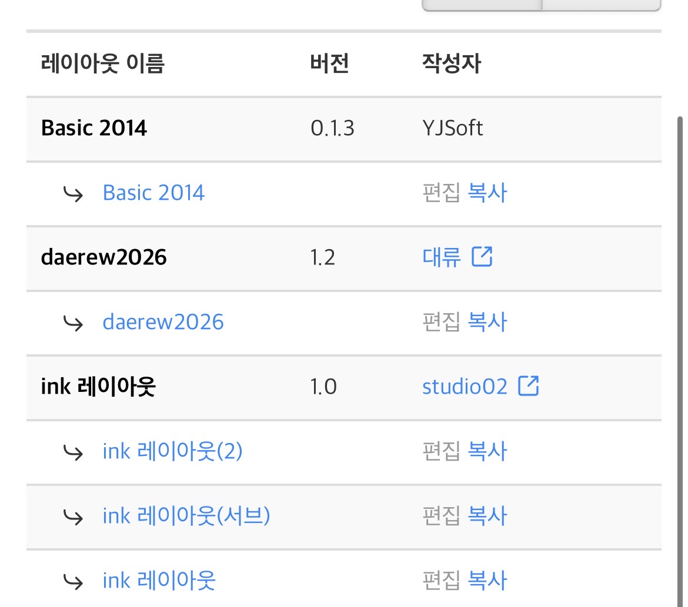Edit the Basic 2014 layout via 편집
The image size is (688, 607).
[442, 193]
